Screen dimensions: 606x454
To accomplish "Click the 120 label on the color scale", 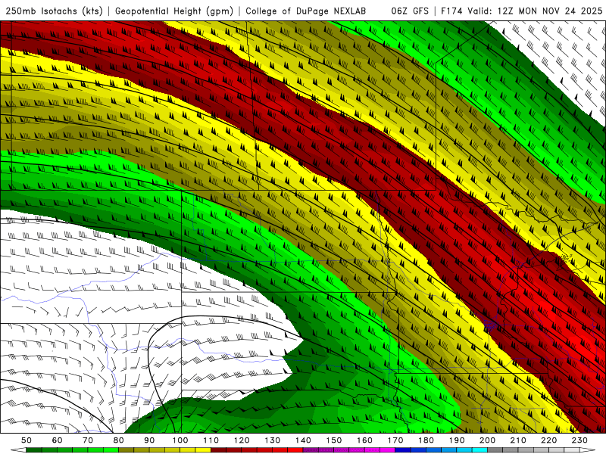I will pyautogui.click(x=242, y=440).
